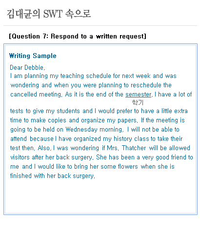
Task: Click the Korean annotation '학기'
Action: click(138, 102)
